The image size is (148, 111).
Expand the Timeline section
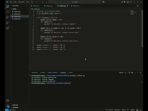click(x=20, y=108)
